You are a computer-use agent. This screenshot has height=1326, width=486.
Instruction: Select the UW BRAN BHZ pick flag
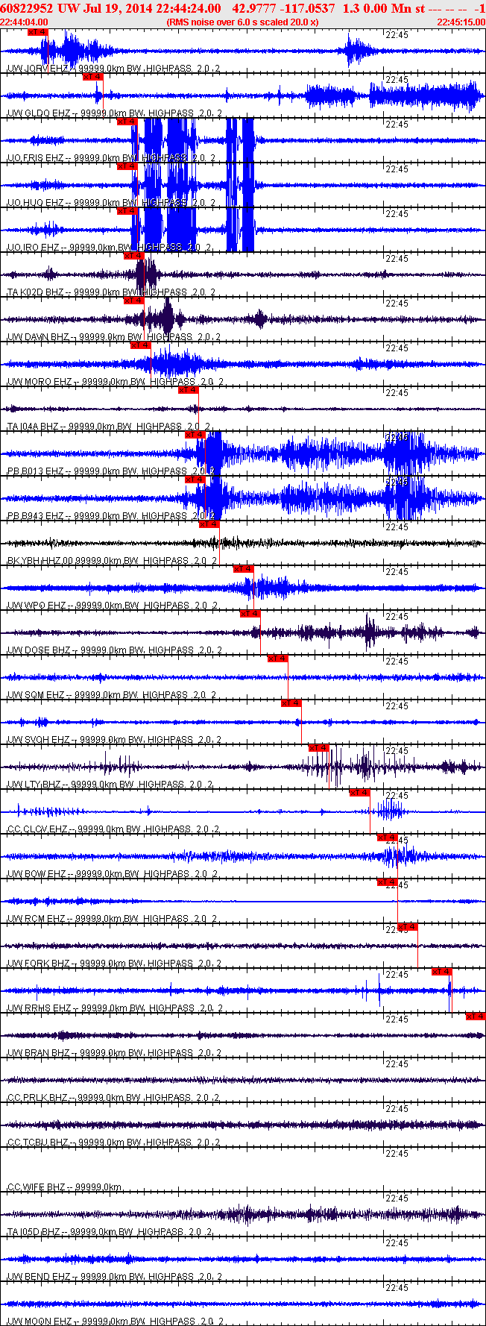[x=476, y=1017]
